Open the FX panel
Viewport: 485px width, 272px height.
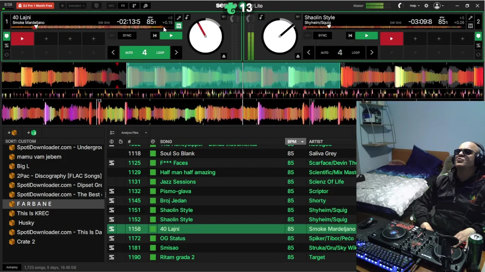(x=123, y=6)
